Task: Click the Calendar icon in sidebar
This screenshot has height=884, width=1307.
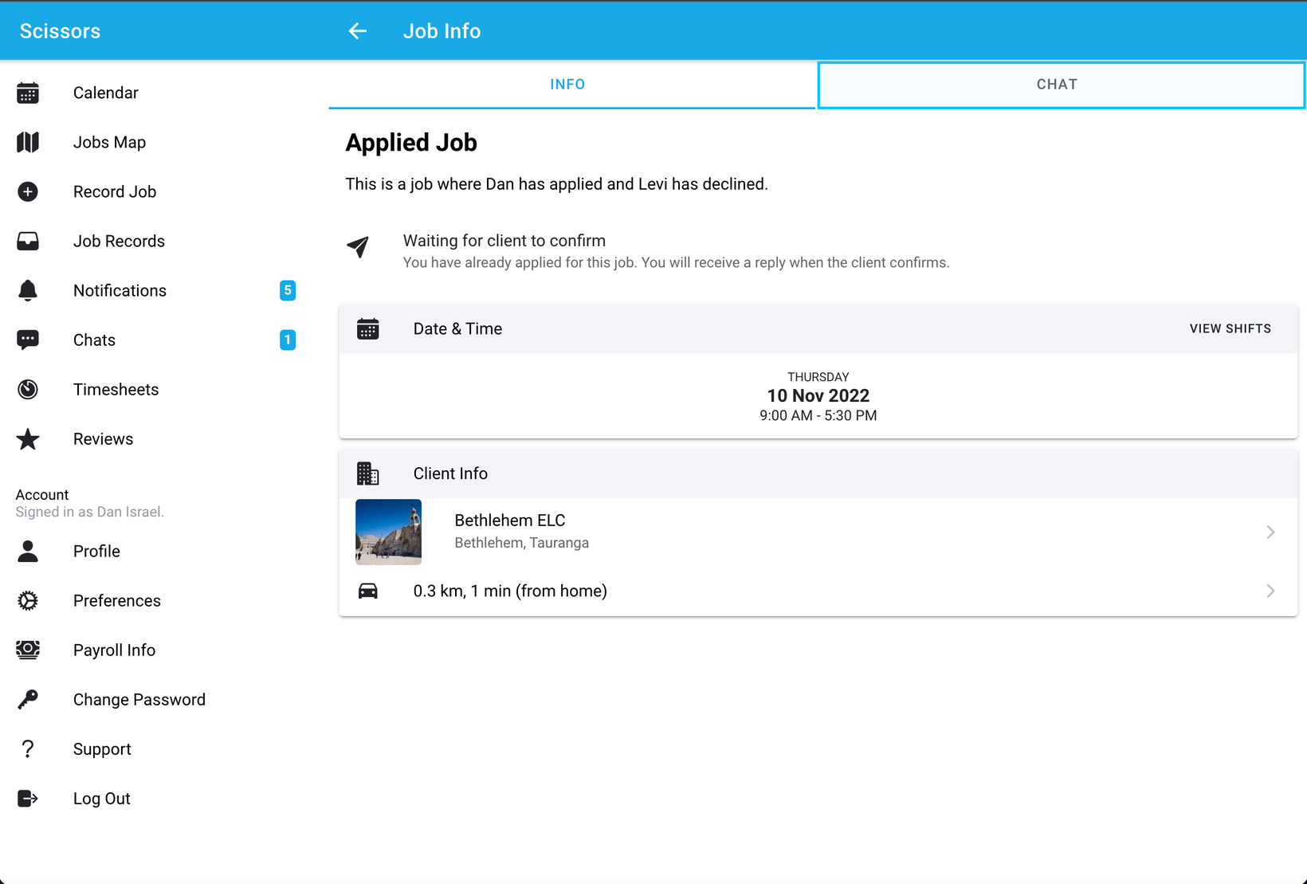Action: [28, 93]
